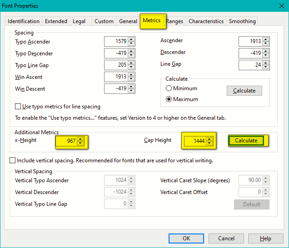Decrease Typo Ascender with down arrow
The height and width of the screenshot is (248, 289).
click(x=131, y=44)
